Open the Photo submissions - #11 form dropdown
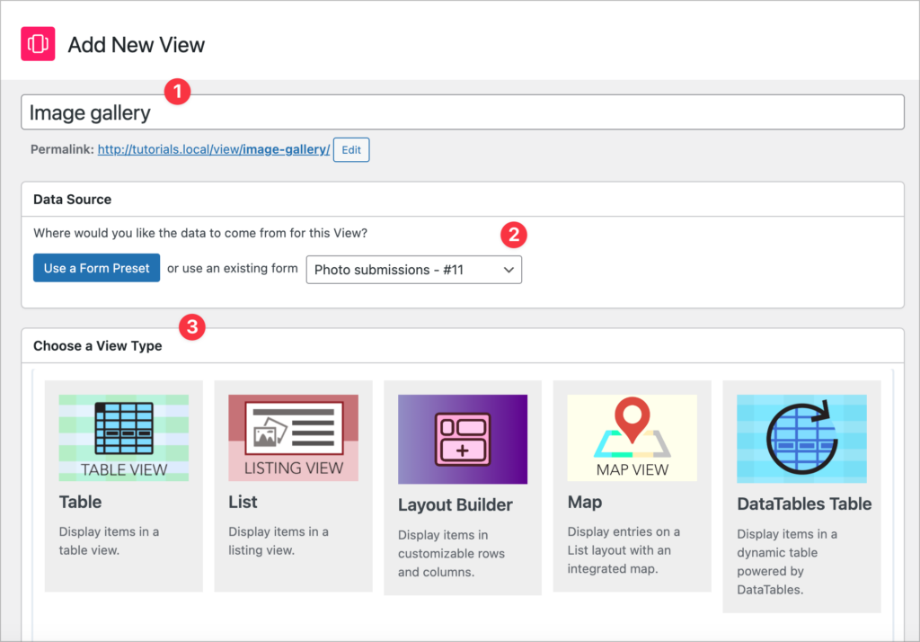Image resolution: width=920 pixels, height=642 pixels. 413,270
